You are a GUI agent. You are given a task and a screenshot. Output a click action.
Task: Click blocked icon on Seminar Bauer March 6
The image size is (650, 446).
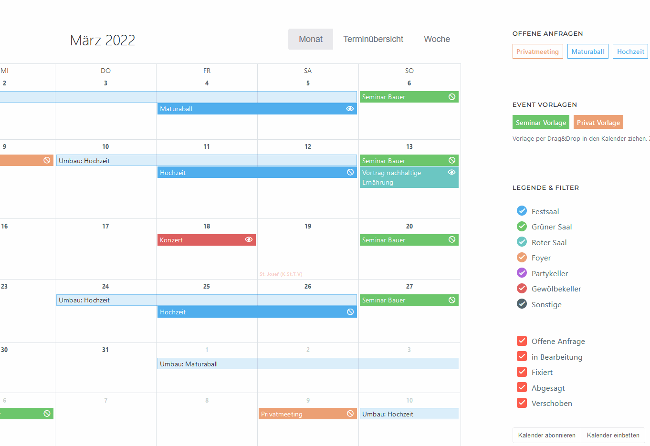(452, 97)
